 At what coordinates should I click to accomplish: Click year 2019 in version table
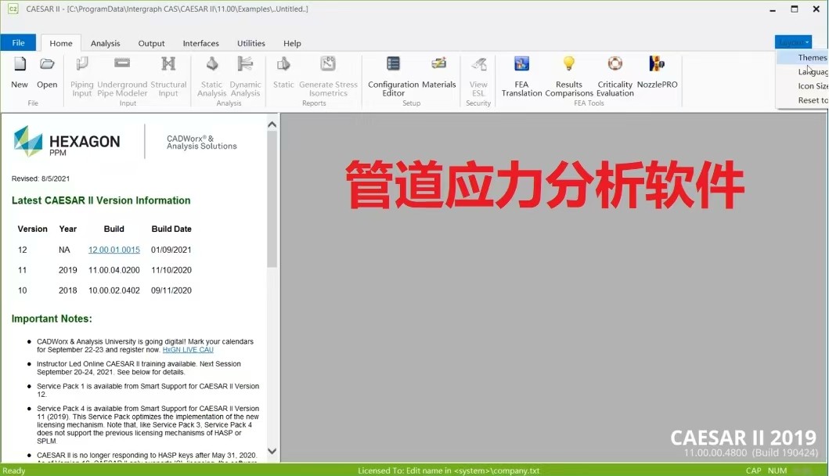(x=67, y=270)
